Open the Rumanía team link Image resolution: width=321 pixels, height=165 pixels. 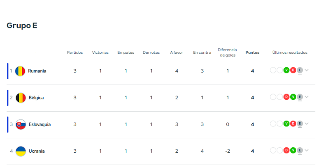coord(37,71)
